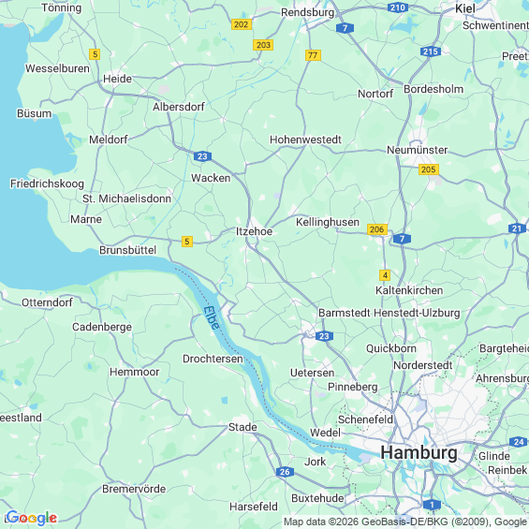Click the Kiel city label
The width and height of the screenshot is (529, 529).
tap(465, 8)
